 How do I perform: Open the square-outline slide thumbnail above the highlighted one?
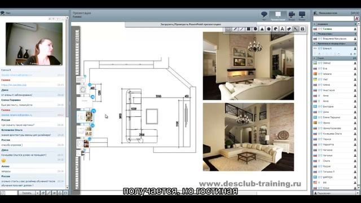[x=83, y=89]
